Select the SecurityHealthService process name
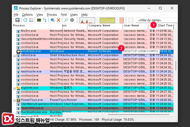The height and width of the screenshot is (127, 190). tap(35, 39)
